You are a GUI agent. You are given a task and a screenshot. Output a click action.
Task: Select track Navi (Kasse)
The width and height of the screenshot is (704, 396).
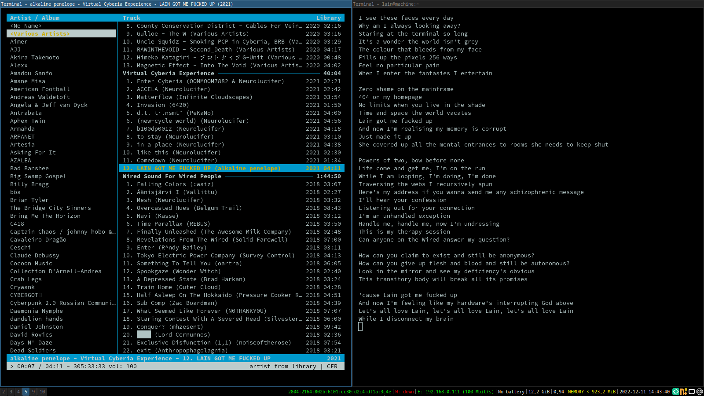232,216
